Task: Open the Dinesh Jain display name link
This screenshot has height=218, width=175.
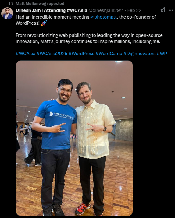Action: [52, 10]
